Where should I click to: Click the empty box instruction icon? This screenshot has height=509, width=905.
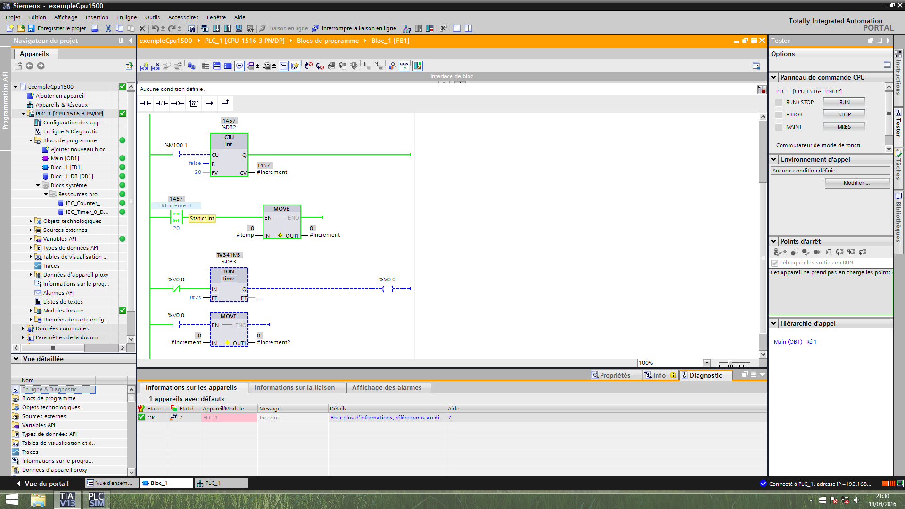[194, 103]
